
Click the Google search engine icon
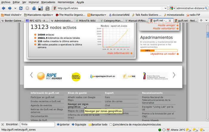pos(171,8)
